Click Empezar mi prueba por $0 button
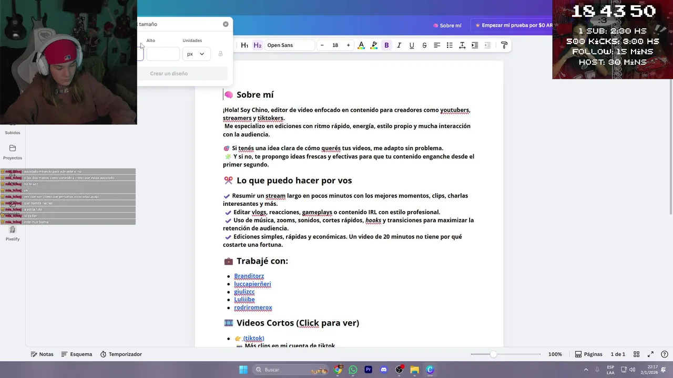The image size is (673, 378). click(x=514, y=25)
